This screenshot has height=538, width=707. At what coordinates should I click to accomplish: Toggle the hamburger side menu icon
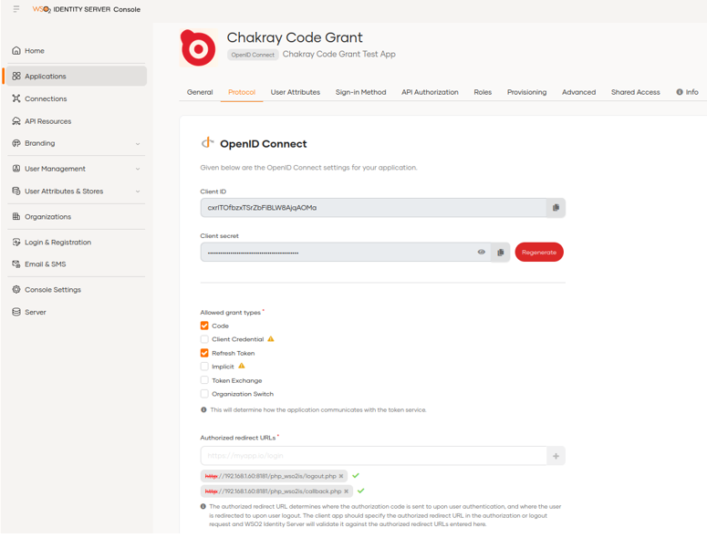pos(16,9)
